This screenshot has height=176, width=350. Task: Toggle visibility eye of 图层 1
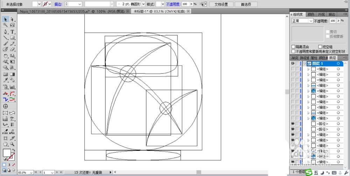coord(293,64)
